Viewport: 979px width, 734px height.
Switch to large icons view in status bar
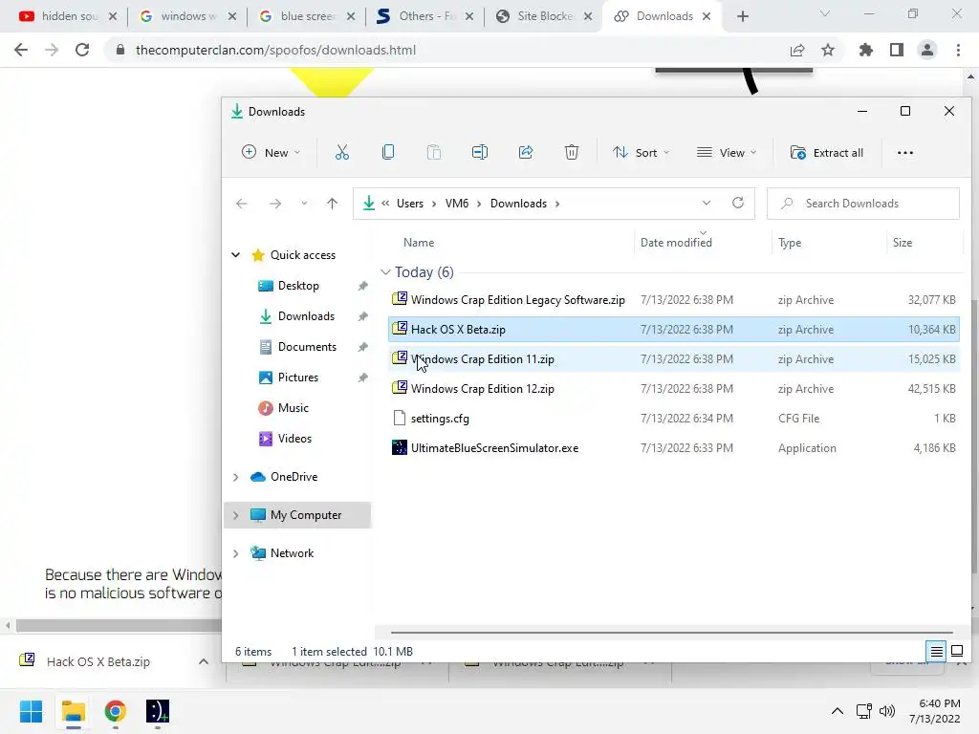pyautogui.click(x=957, y=651)
